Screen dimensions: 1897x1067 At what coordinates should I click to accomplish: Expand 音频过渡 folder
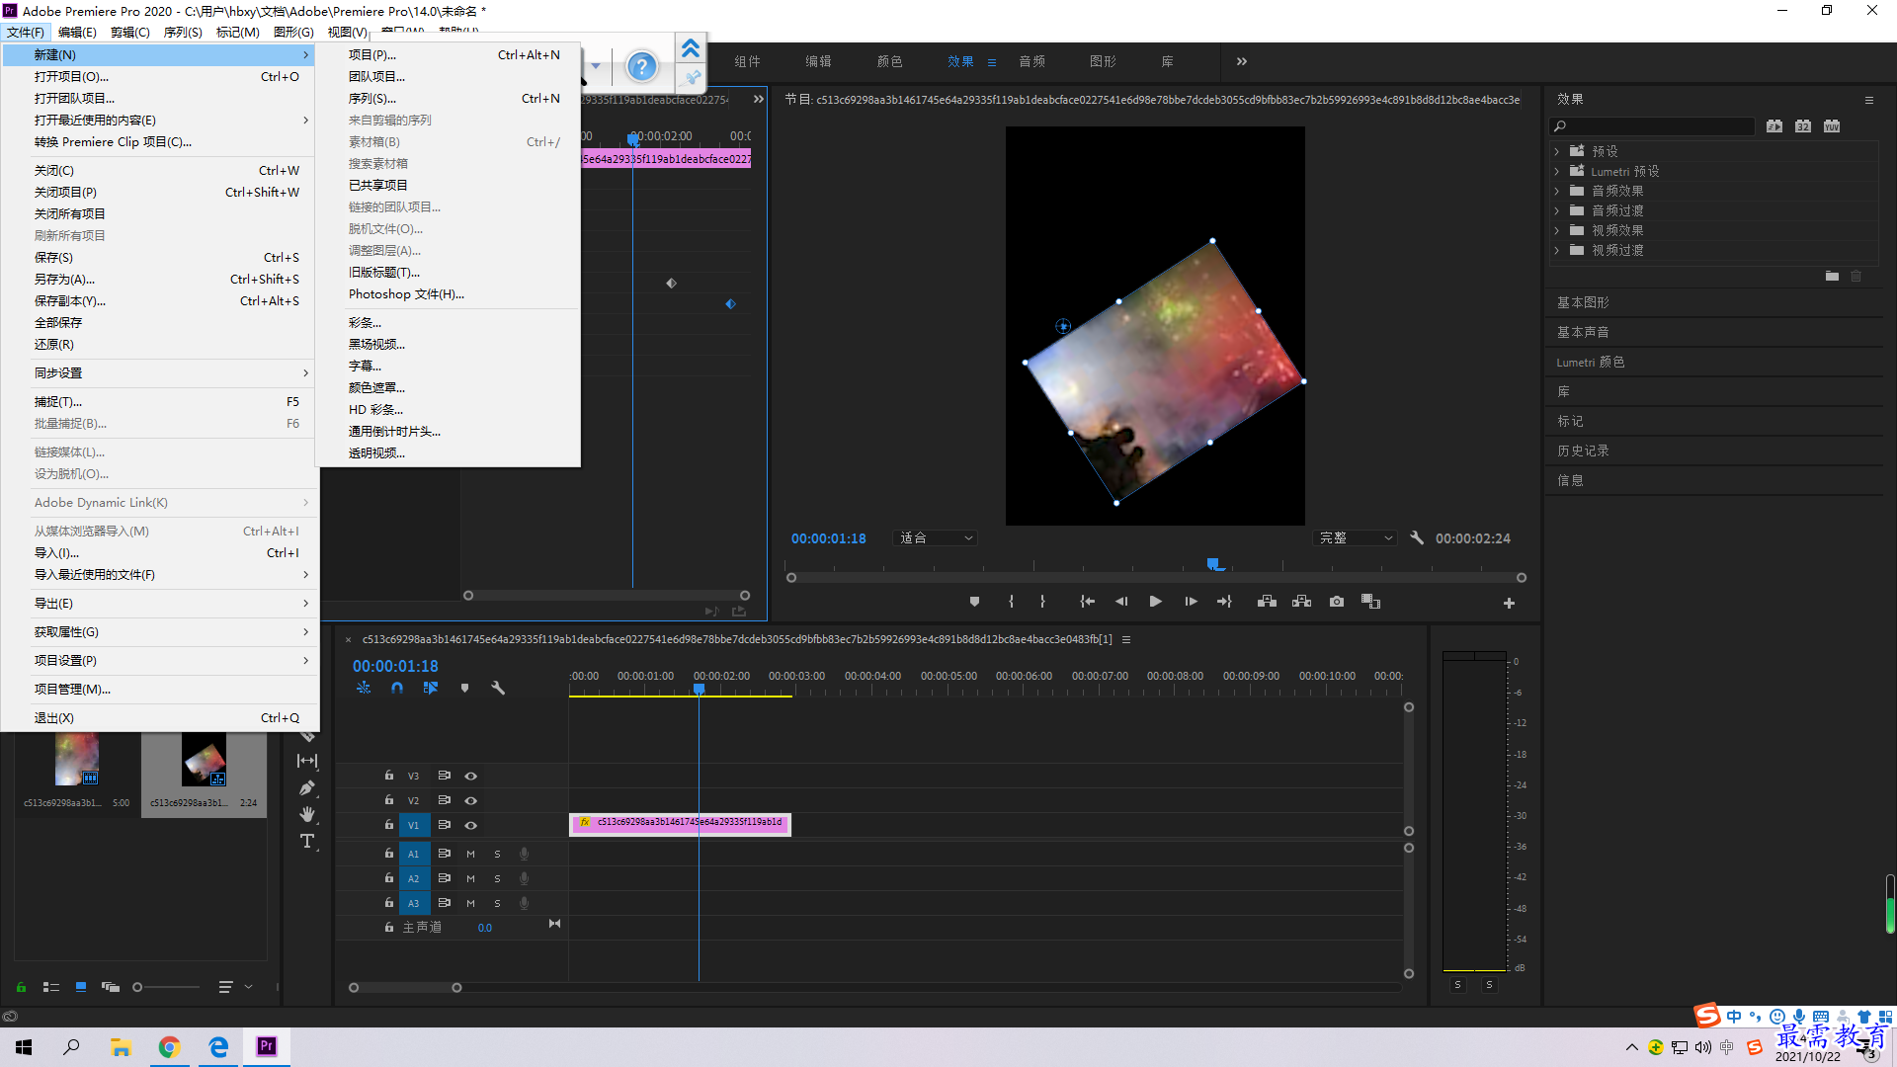[1556, 210]
